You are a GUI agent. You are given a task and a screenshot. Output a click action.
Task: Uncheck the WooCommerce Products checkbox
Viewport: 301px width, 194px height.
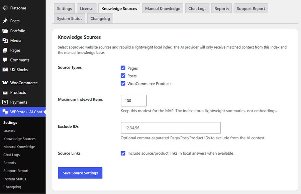(123, 83)
